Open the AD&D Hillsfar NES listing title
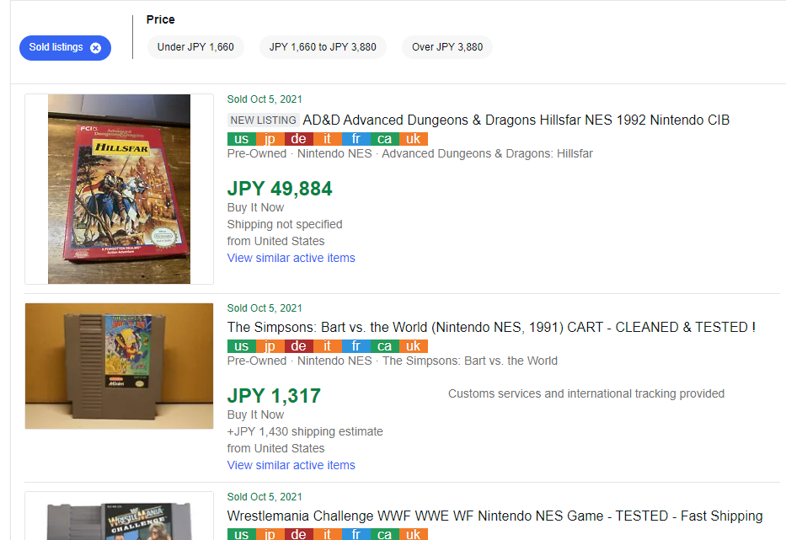Image resolution: width=786 pixels, height=540 pixels. [x=516, y=120]
